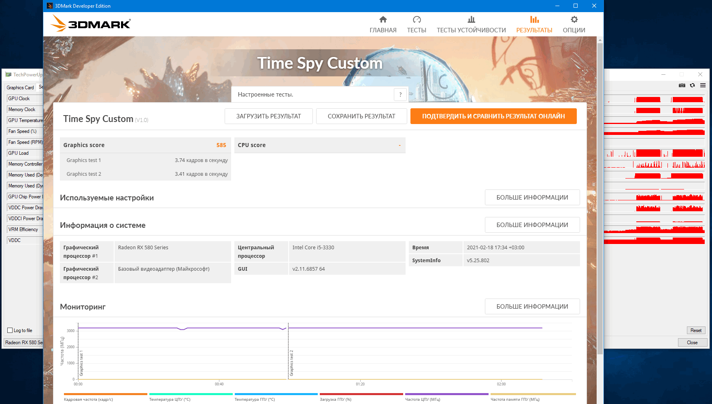Click ЗАГРУЗИТЬ РЕЗУЛЬТАТ button
This screenshot has height=404, width=712.
pos(268,116)
